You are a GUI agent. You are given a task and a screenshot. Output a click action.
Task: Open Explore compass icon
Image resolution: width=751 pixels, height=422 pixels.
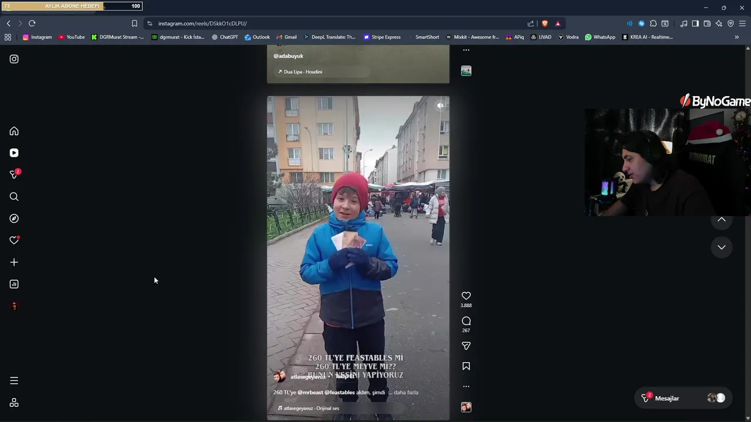click(14, 219)
